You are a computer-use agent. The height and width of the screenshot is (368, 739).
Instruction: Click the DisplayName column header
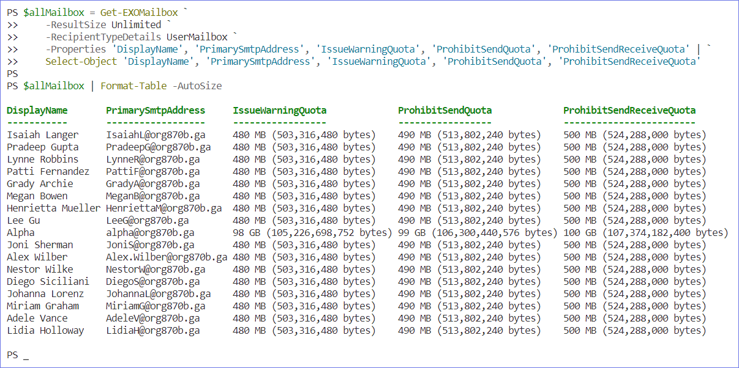point(37,111)
